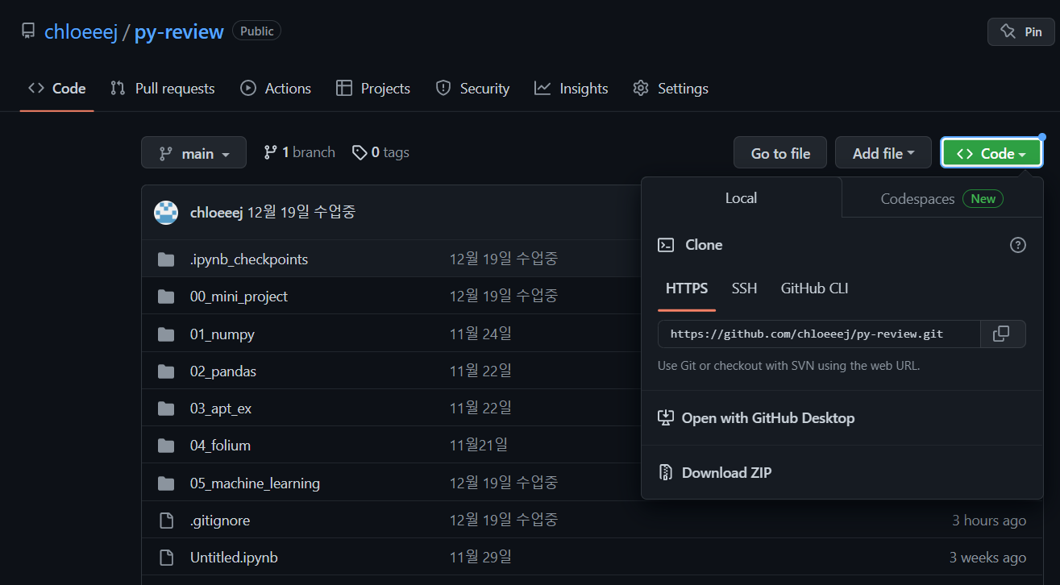Image resolution: width=1060 pixels, height=585 pixels.
Task: Select the GitHub CLI clone option
Action: (814, 288)
